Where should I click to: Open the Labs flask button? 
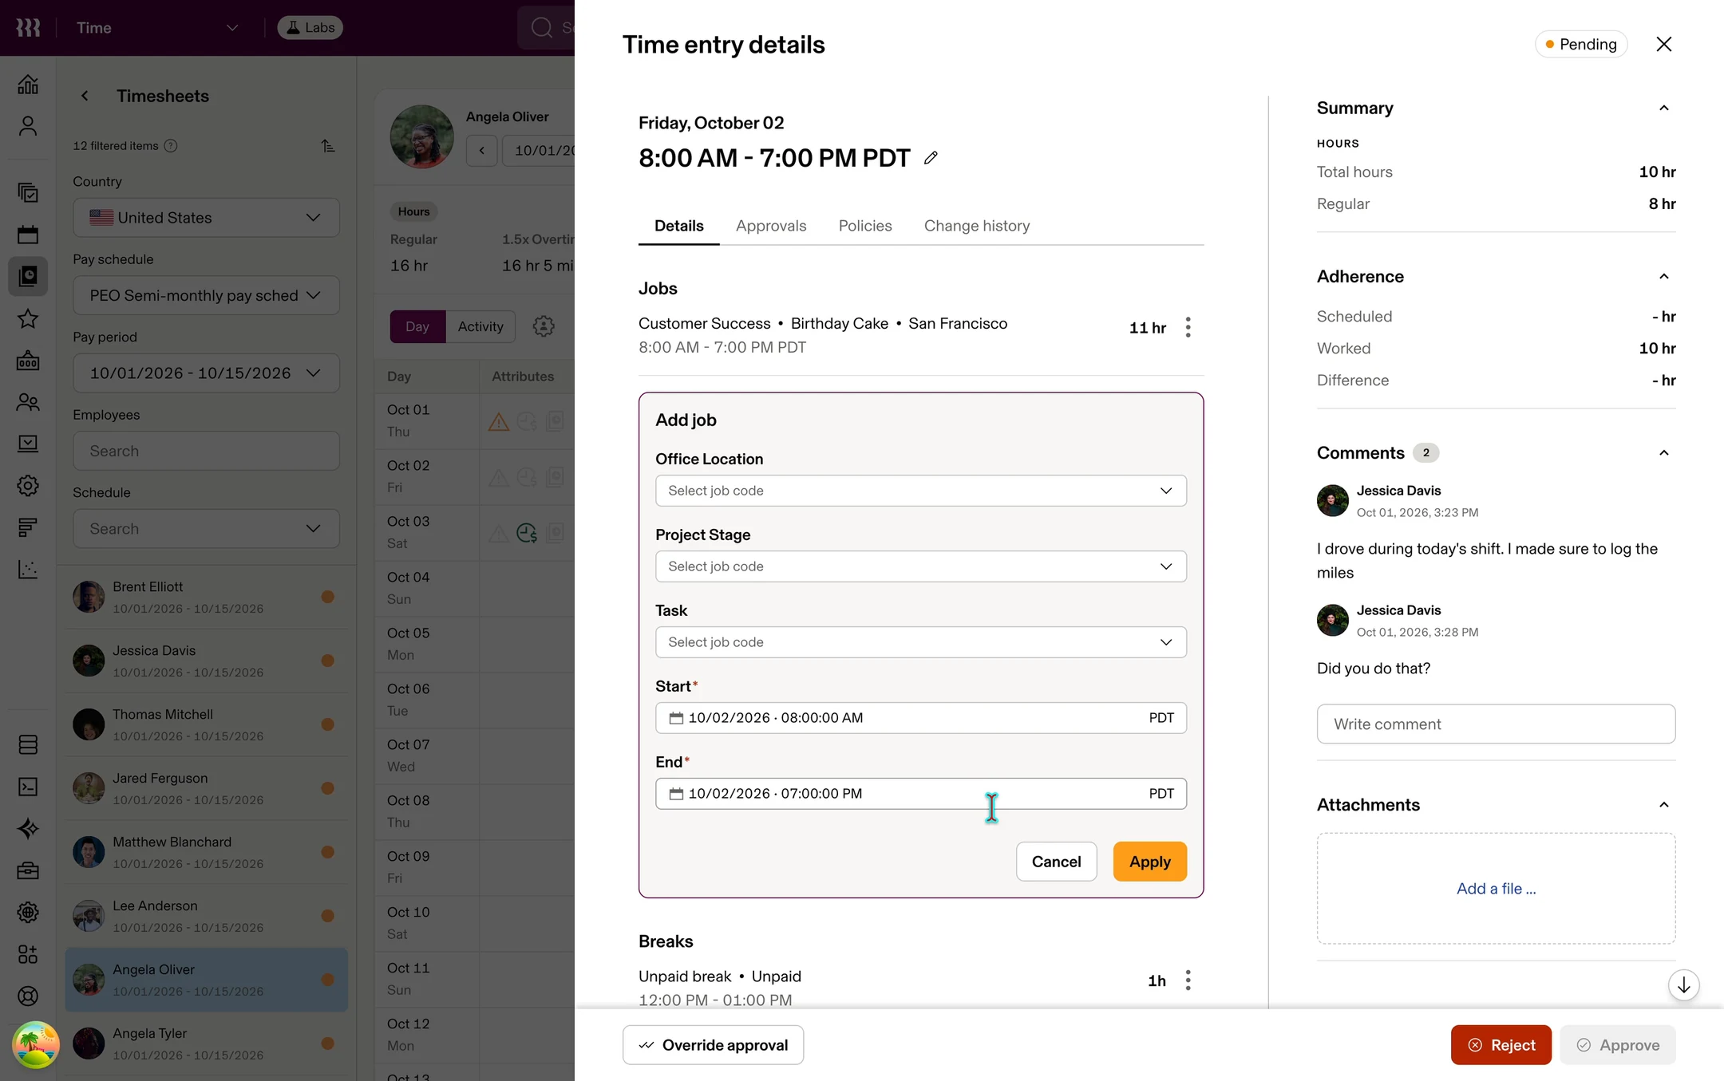[x=310, y=28]
